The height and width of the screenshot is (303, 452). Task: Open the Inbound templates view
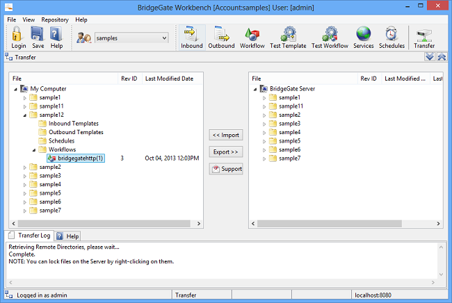point(191,38)
